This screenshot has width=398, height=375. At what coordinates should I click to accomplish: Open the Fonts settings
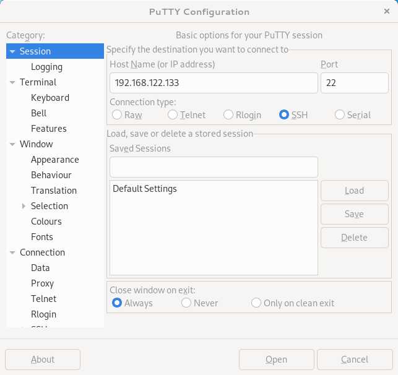click(55, 237)
